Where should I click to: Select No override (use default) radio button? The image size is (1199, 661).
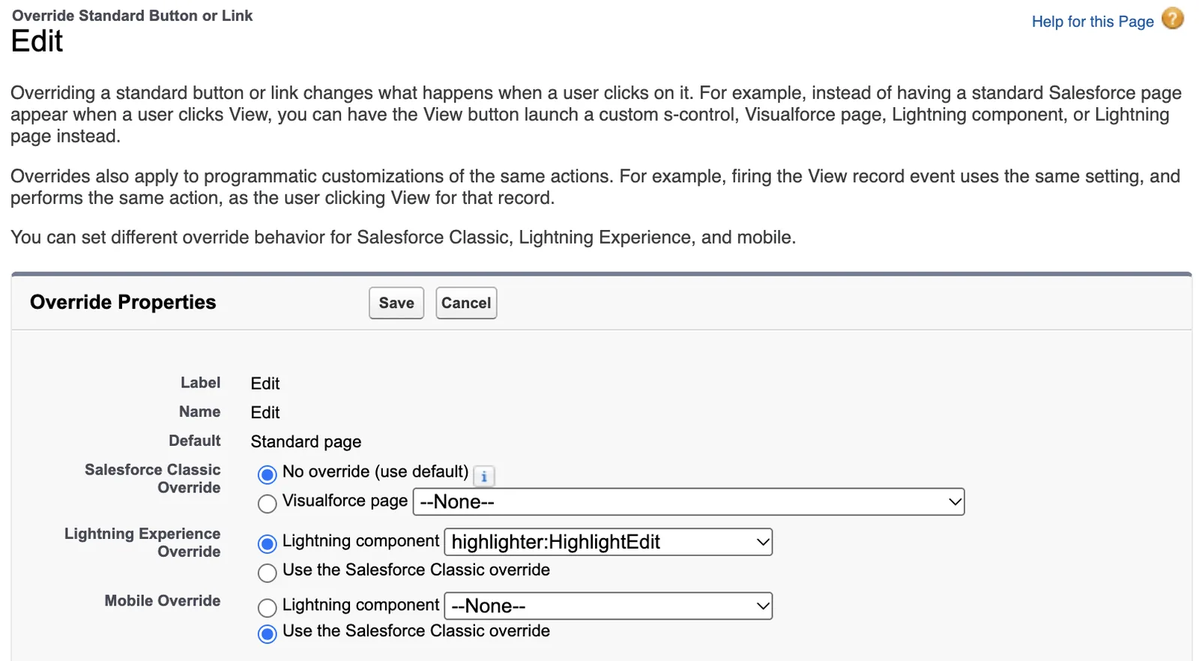point(267,474)
